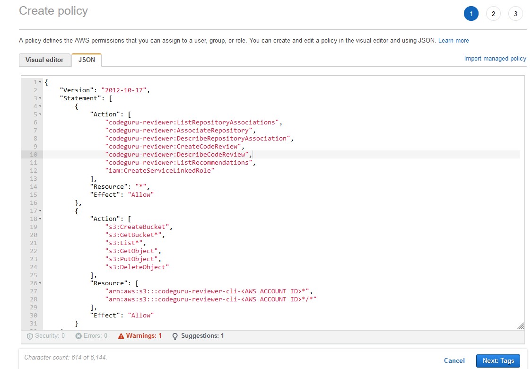Screen dimensions: 532x369
Task: Switch to the Visual editor tab
Action: (x=44, y=60)
